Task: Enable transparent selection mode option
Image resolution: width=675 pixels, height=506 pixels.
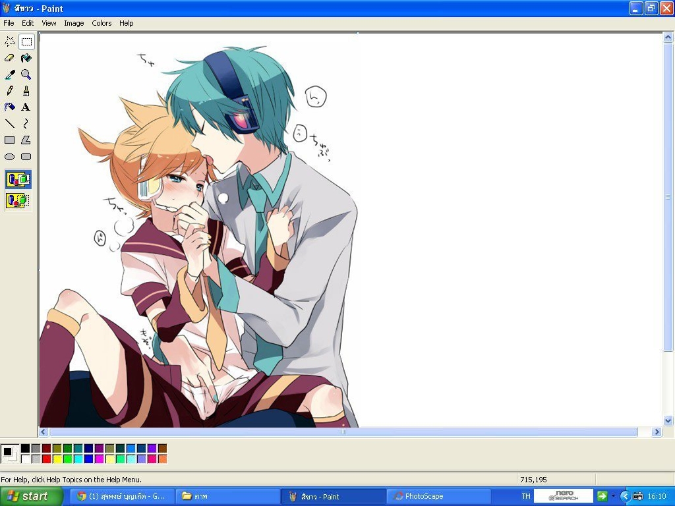Action: pos(18,200)
